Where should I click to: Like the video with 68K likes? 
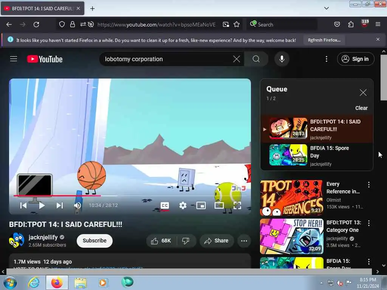tap(161, 241)
